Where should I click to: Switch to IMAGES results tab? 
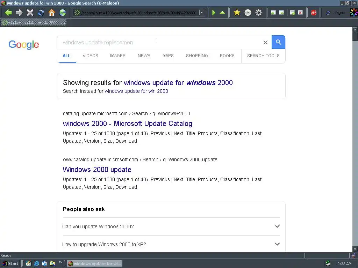tap(117, 56)
